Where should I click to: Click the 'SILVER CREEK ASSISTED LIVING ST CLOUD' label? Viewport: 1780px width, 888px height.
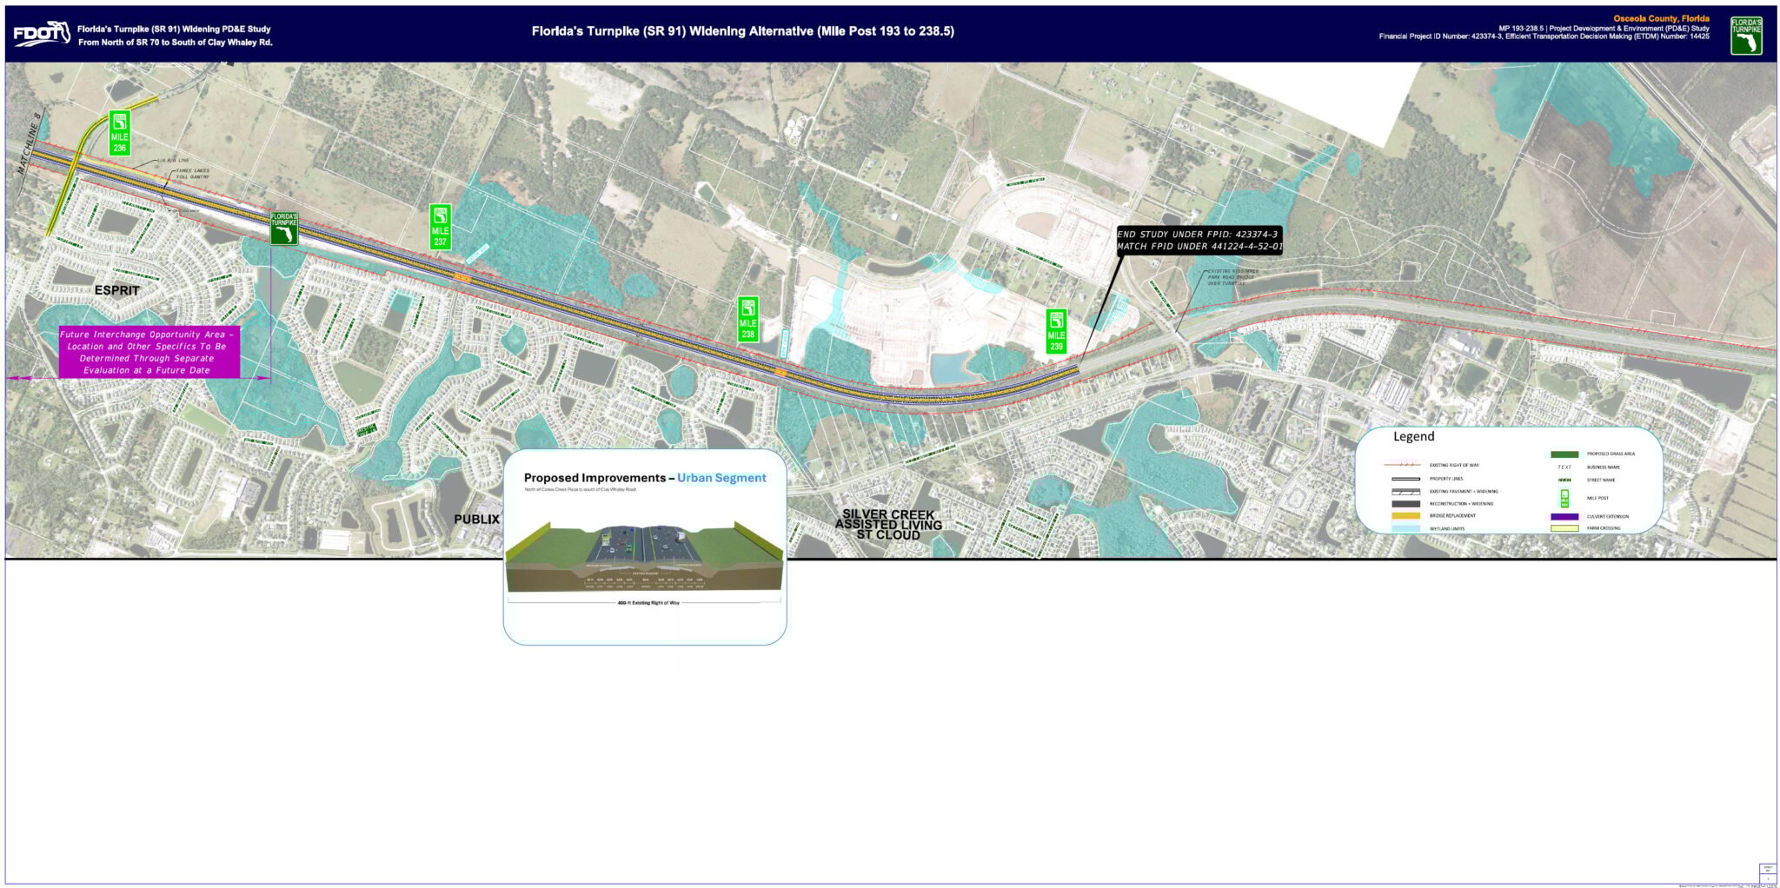(888, 525)
